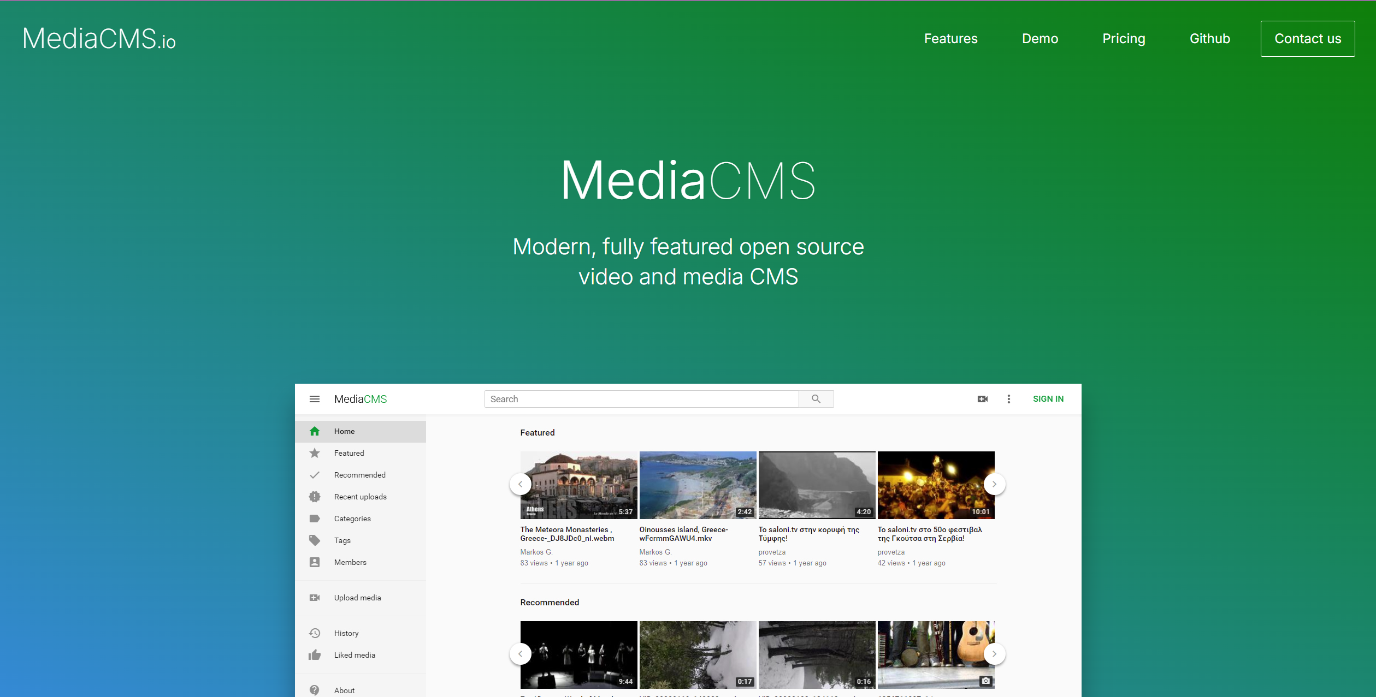This screenshot has width=1376, height=697.
Task: Click the hamburger menu icon beside MediaCMS
Action: pos(314,399)
